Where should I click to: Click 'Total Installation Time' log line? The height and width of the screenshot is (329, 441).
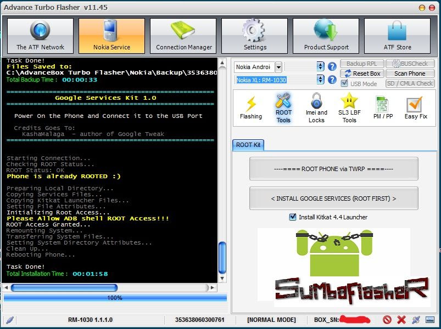(x=57, y=274)
